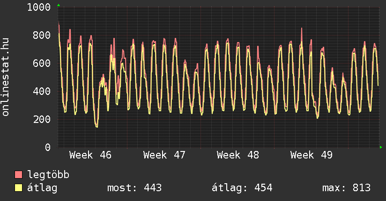
Task: Click the átlag: 454 statistic
Action: (242, 188)
